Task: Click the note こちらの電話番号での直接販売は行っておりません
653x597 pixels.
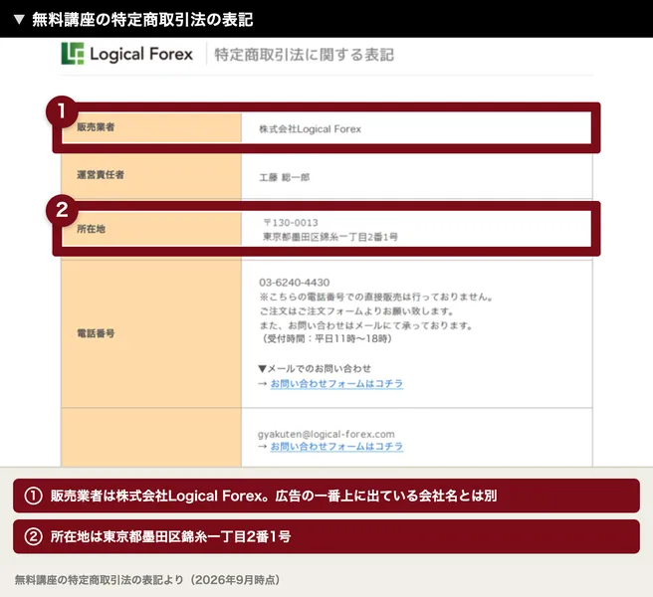Action: coord(376,297)
